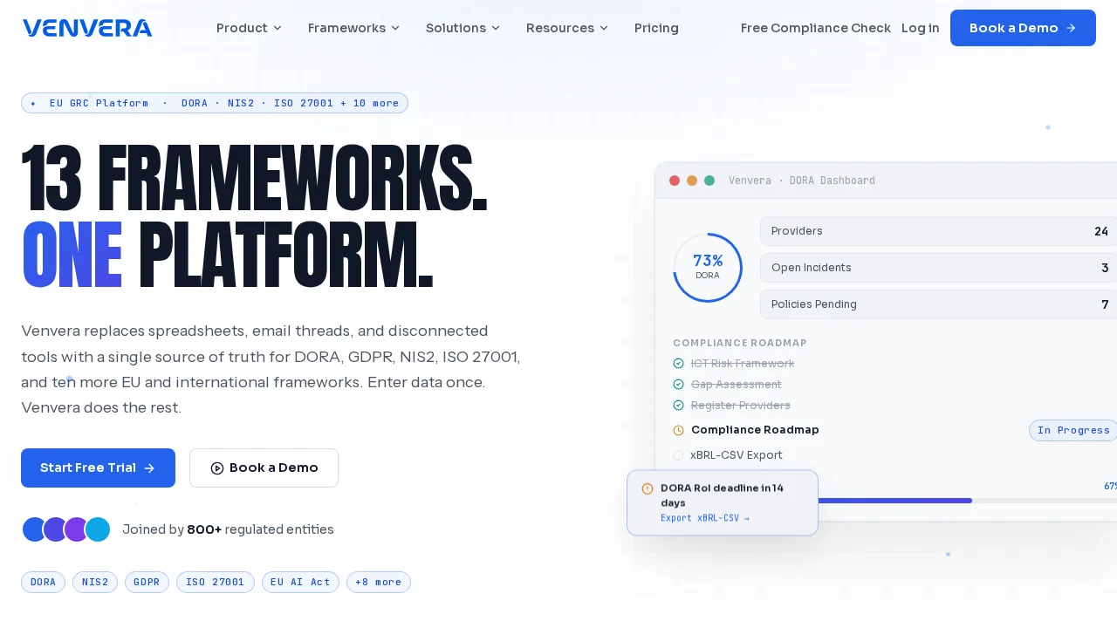This screenshot has height=628, width=1117.
Task: Click the Export xBRL-CSV link
Action: click(705, 518)
